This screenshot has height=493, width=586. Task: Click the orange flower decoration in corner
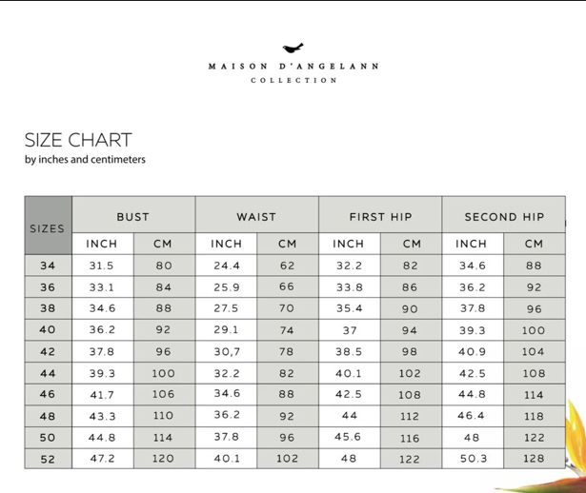573,438
